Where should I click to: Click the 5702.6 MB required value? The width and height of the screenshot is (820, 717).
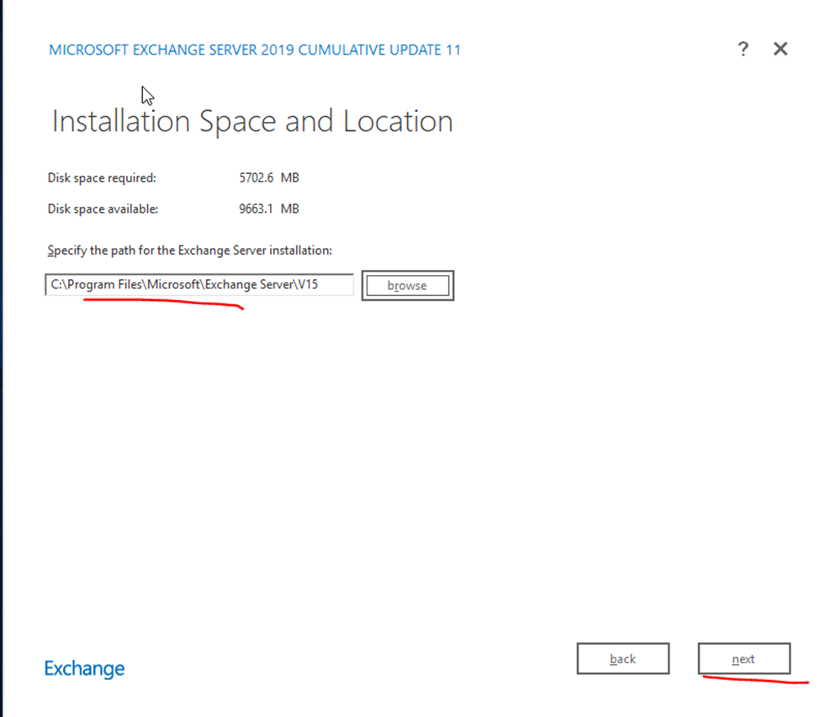[269, 178]
